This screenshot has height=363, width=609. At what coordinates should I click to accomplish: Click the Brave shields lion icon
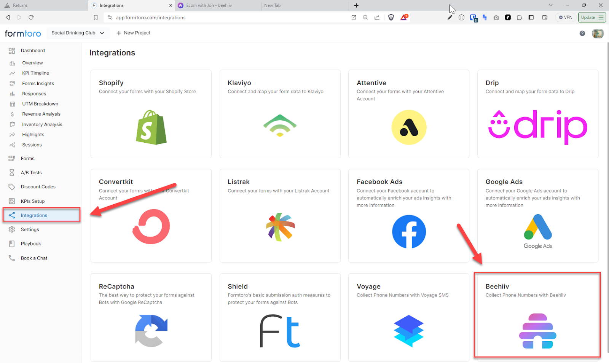click(391, 17)
